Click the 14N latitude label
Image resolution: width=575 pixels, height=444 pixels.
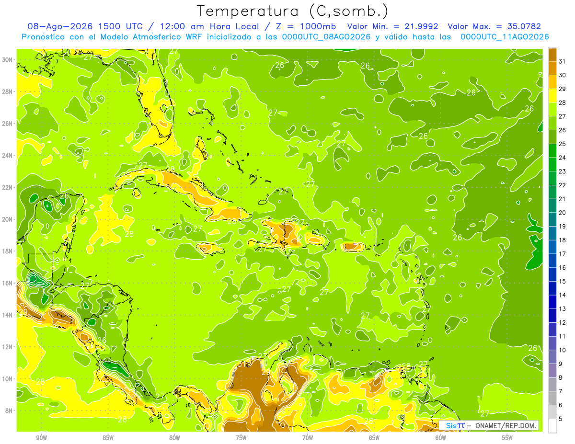[x=8, y=315]
